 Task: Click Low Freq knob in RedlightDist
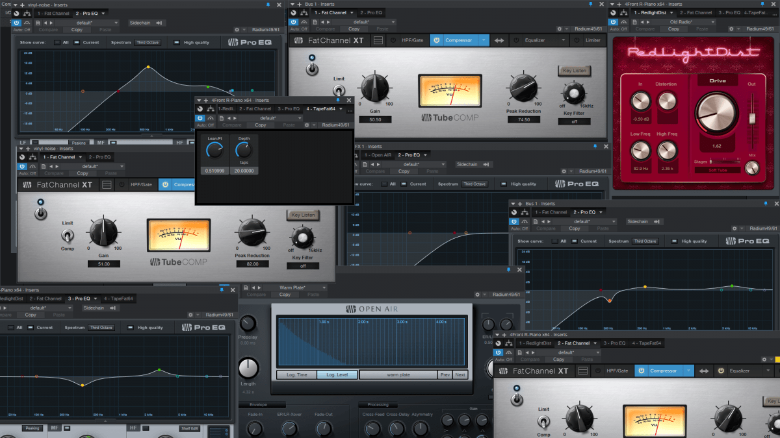pyautogui.click(x=640, y=151)
